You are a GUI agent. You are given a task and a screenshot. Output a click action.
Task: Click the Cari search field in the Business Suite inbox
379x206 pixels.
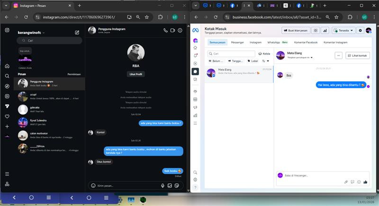coord(231,54)
